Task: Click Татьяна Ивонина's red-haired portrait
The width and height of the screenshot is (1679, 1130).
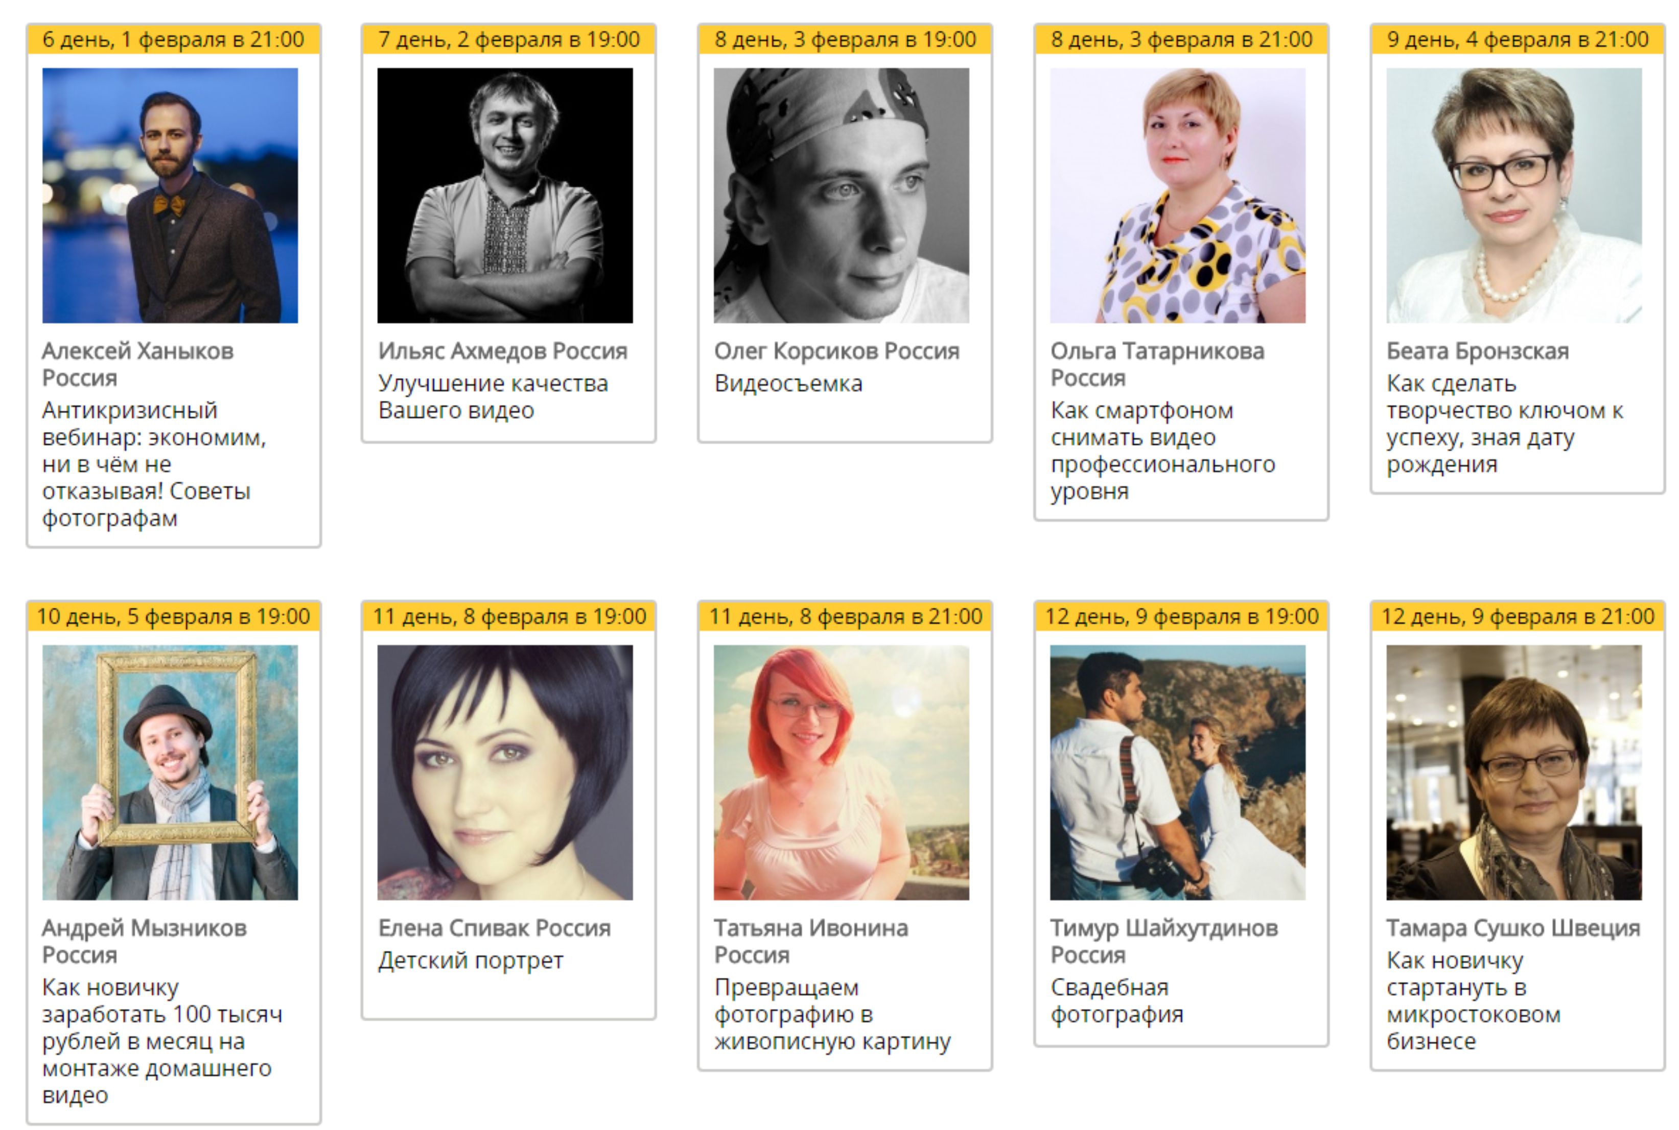Action: click(x=841, y=772)
